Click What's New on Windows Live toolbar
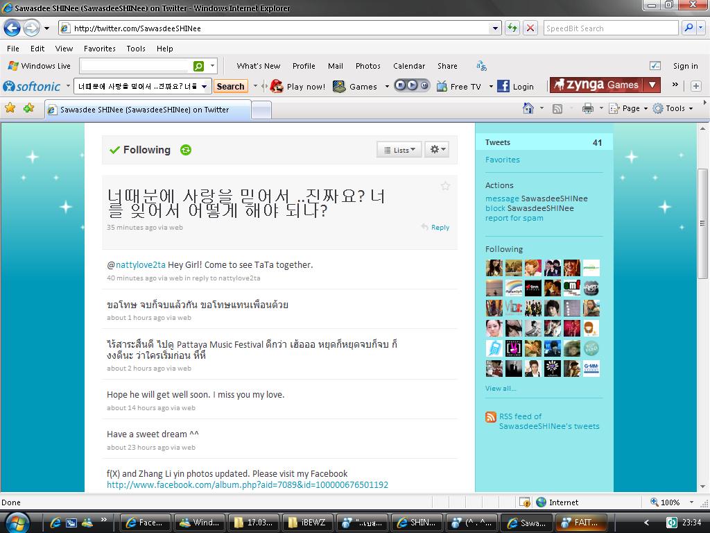The image size is (710, 533). [258, 66]
